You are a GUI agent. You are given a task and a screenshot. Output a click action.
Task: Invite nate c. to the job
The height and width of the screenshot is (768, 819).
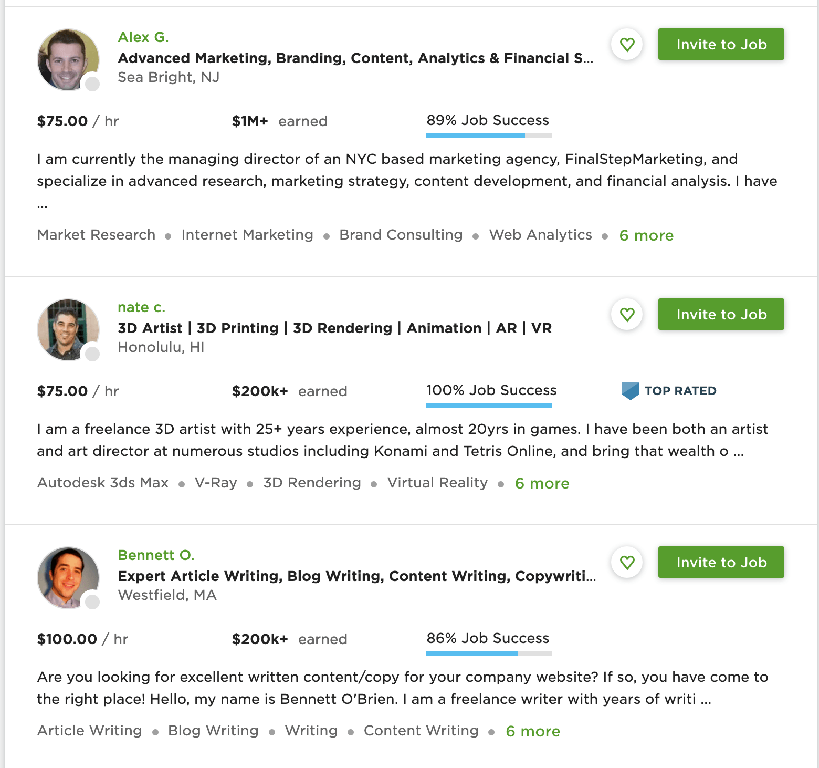(721, 314)
